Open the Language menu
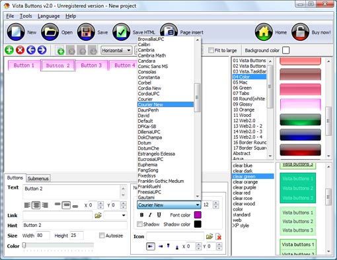337x260 pixels. (49, 16)
